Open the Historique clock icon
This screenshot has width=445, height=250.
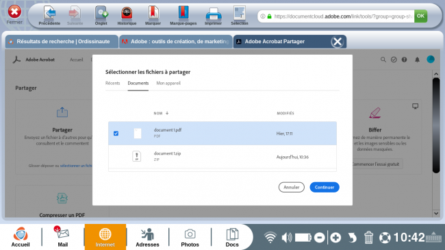(x=127, y=13)
